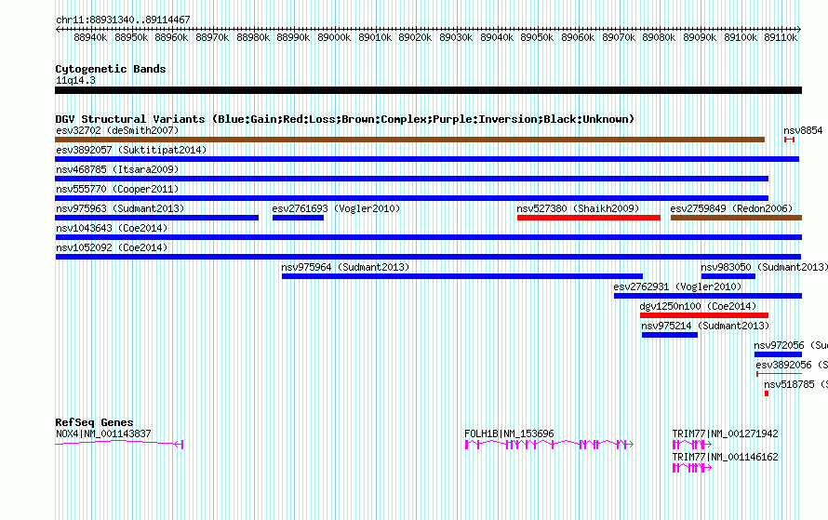Image resolution: width=828 pixels, height=520 pixels.
Task: Click the nsv975964 (Sudmant2013) blue bar
Action: (462, 276)
